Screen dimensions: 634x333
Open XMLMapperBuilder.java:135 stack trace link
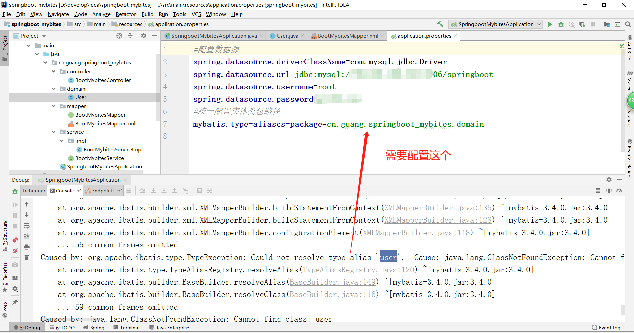[x=438, y=208]
